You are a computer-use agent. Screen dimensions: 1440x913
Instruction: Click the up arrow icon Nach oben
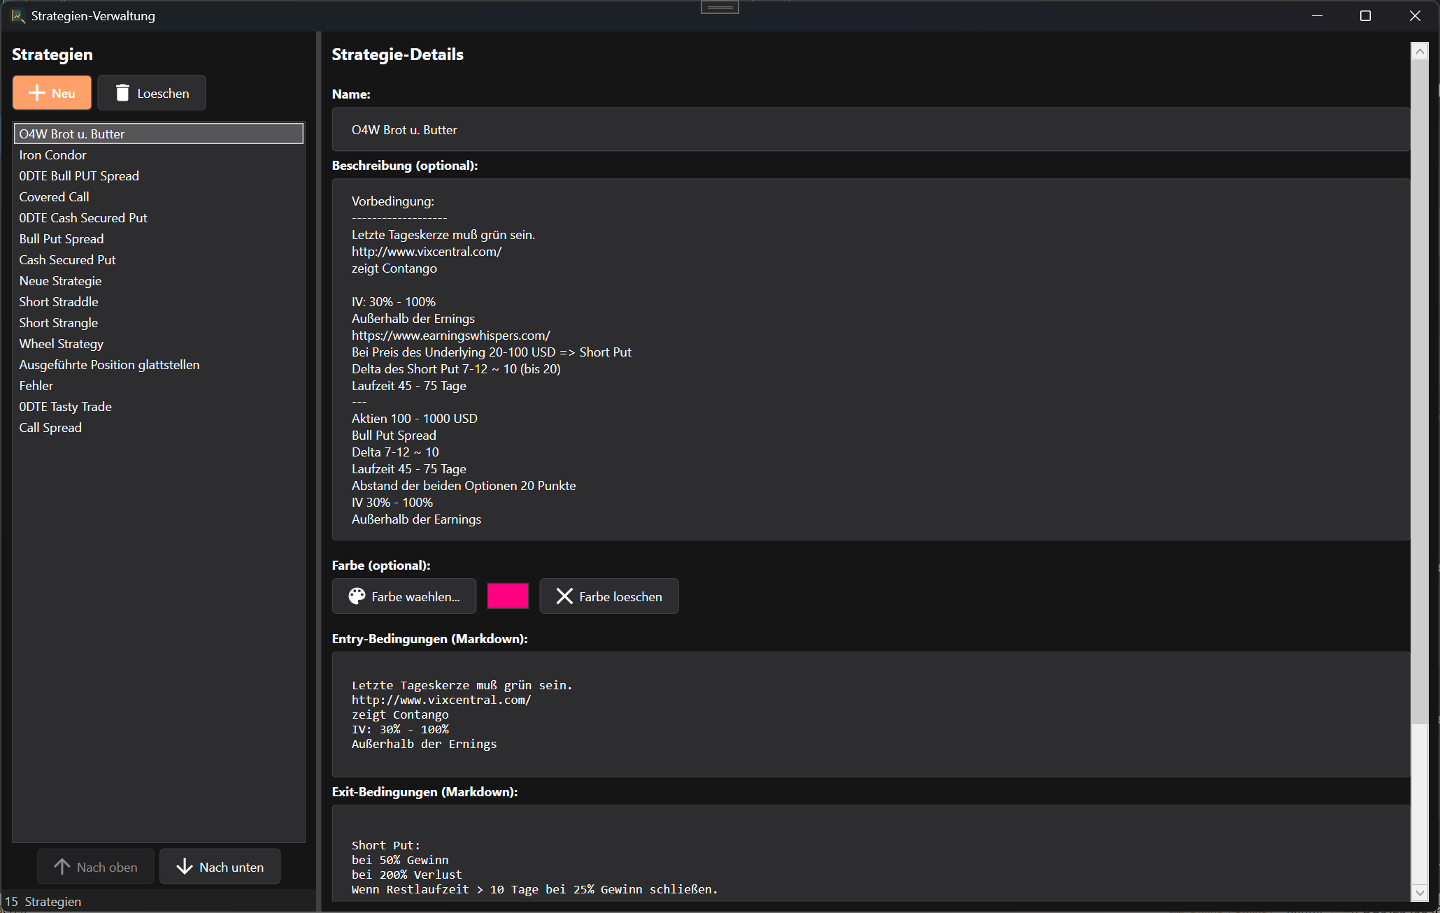(x=62, y=867)
